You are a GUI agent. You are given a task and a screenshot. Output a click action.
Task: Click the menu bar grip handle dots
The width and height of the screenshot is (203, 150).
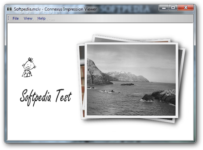click(9, 18)
